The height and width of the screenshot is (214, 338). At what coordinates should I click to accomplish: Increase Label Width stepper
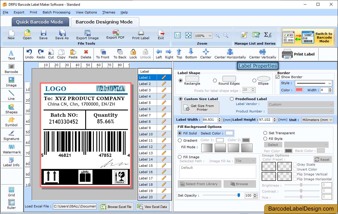pyautogui.click(x=219, y=118)
